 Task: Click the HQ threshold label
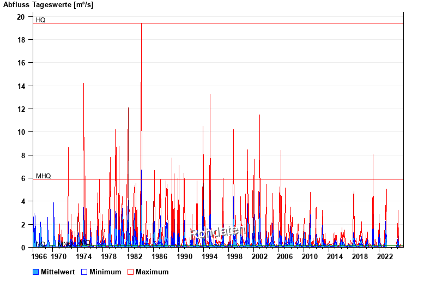pyautogui.click(x=41, y=20)
